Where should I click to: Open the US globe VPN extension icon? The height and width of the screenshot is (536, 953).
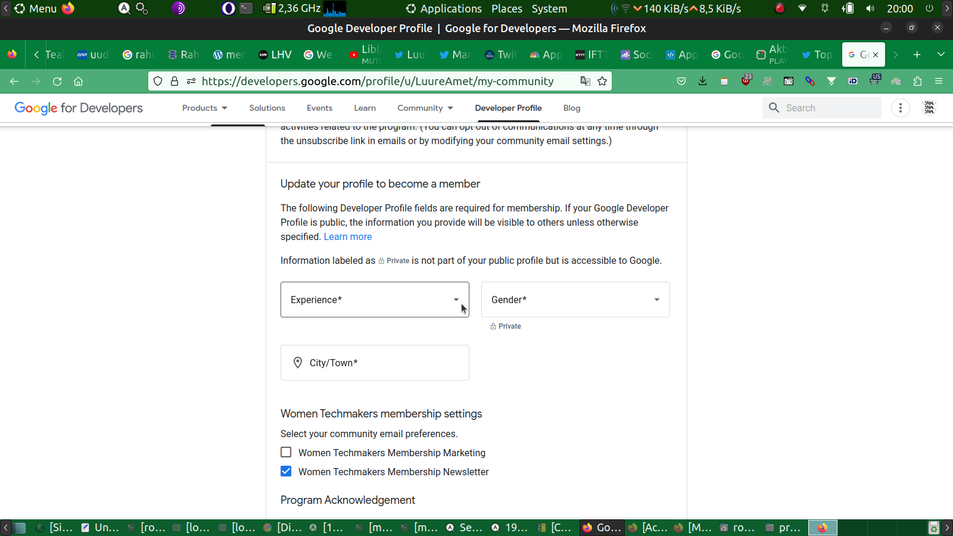(874, 80)
